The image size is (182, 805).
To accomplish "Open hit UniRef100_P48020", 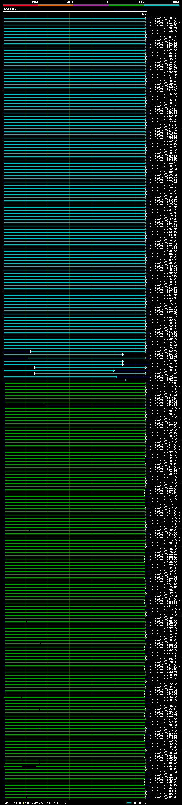I will point(163,56).
